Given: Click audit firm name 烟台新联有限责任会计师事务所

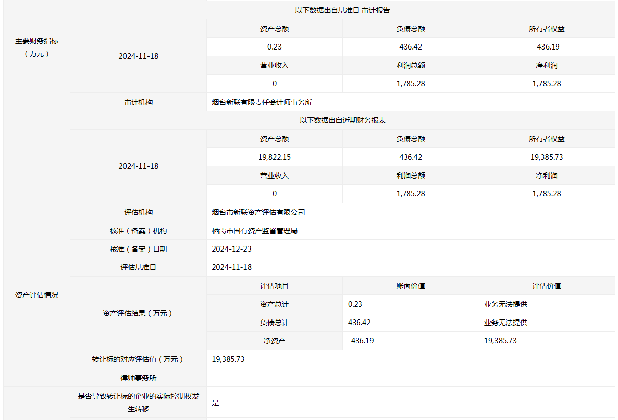Looking at the screenshot, I should coord(262,102).
